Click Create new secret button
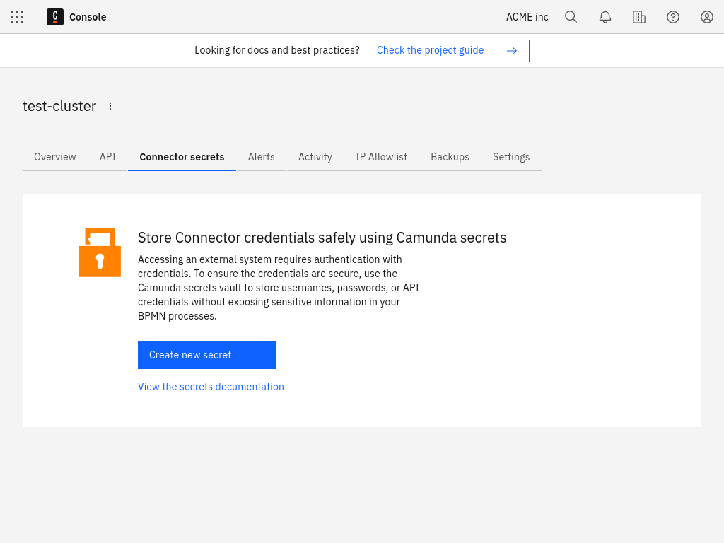The height and width of the screenshot is (543, 724). point(207,355)
